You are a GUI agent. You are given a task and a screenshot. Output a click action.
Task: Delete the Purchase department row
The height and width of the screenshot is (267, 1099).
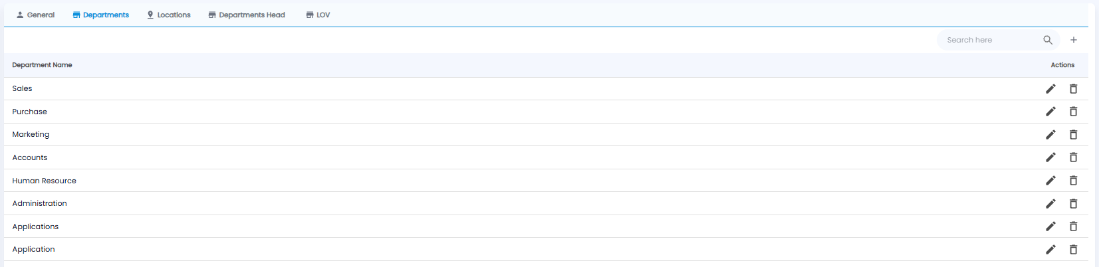(1073, 112)
